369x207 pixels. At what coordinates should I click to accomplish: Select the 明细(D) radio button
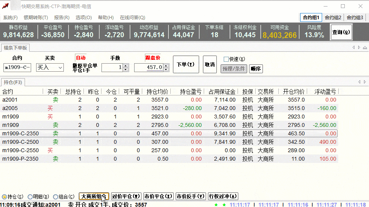click(x=30, y=197)
